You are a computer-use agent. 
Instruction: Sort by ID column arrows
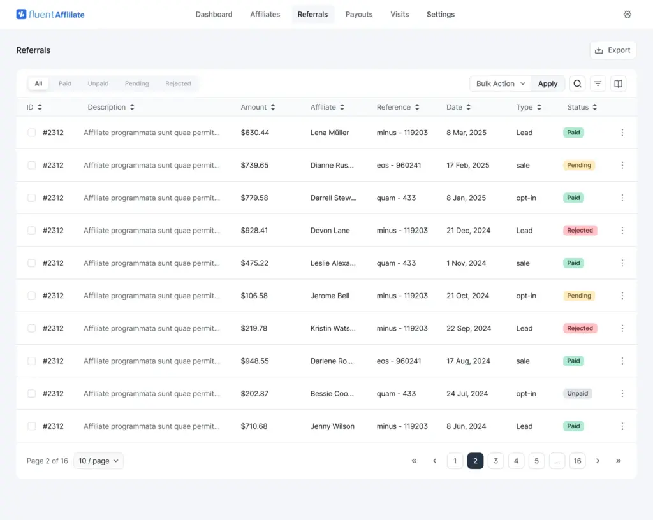(x=40, y=107)
